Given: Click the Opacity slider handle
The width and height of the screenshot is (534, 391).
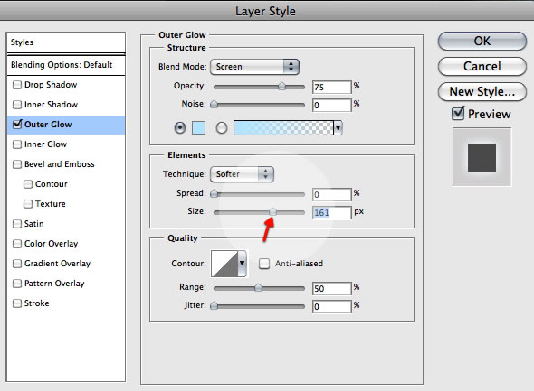Looking at the screenshot, I should click(x=281, y=87).
